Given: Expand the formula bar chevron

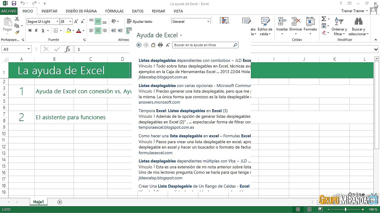Looking at the screenshot, I should pyautogui.click(x=376, y=49).
